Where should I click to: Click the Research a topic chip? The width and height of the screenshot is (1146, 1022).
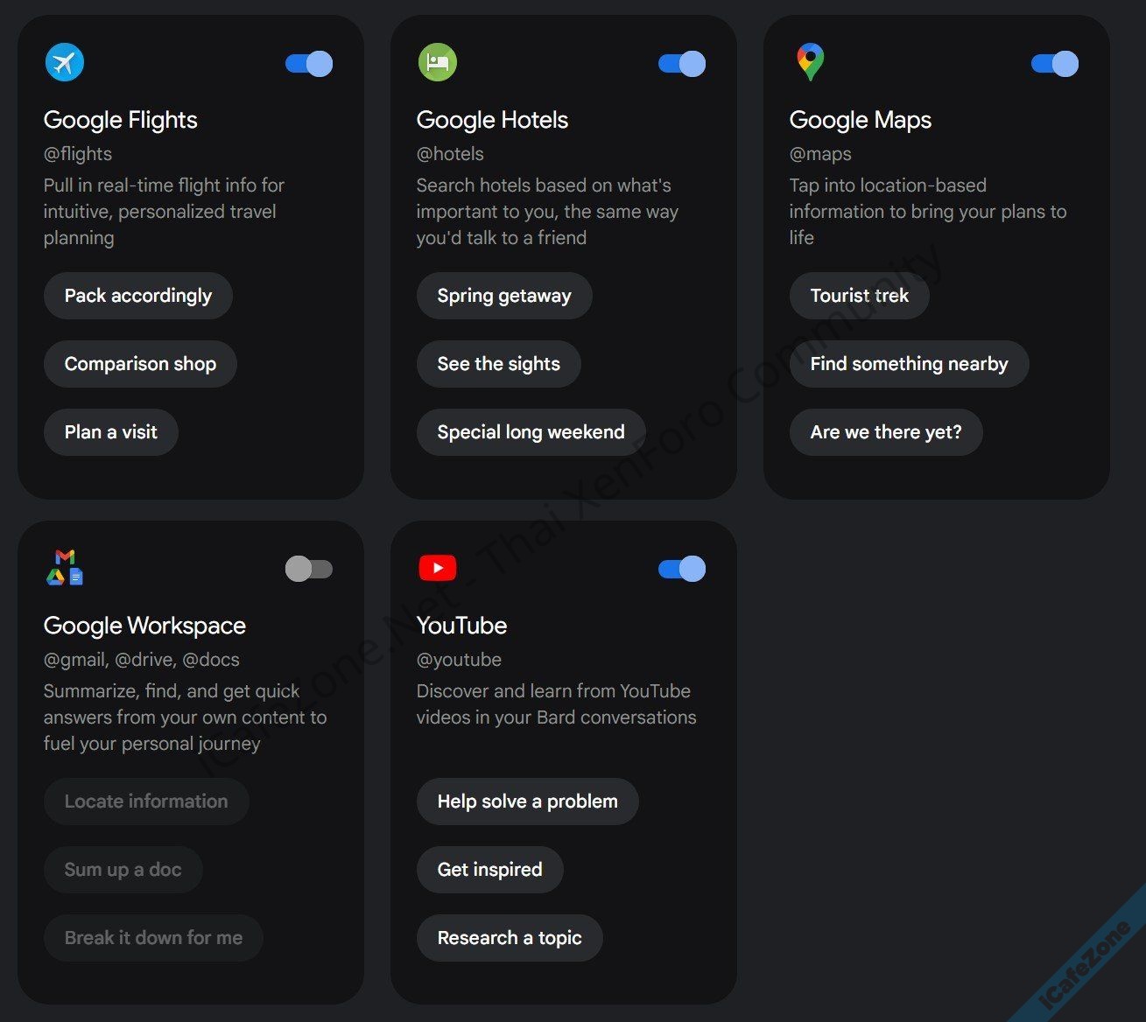tap(510, 938)
